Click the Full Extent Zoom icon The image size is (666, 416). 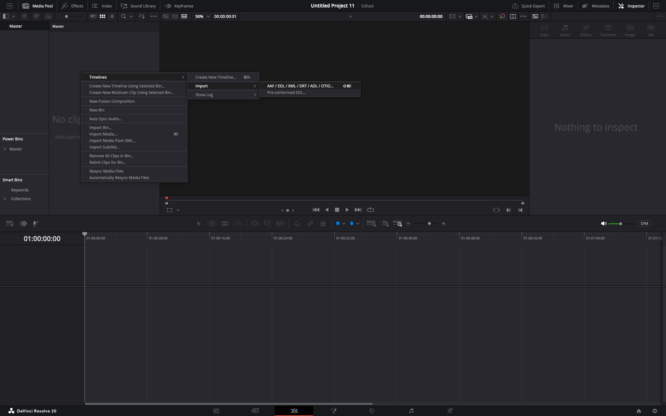[x=371, y=224]
